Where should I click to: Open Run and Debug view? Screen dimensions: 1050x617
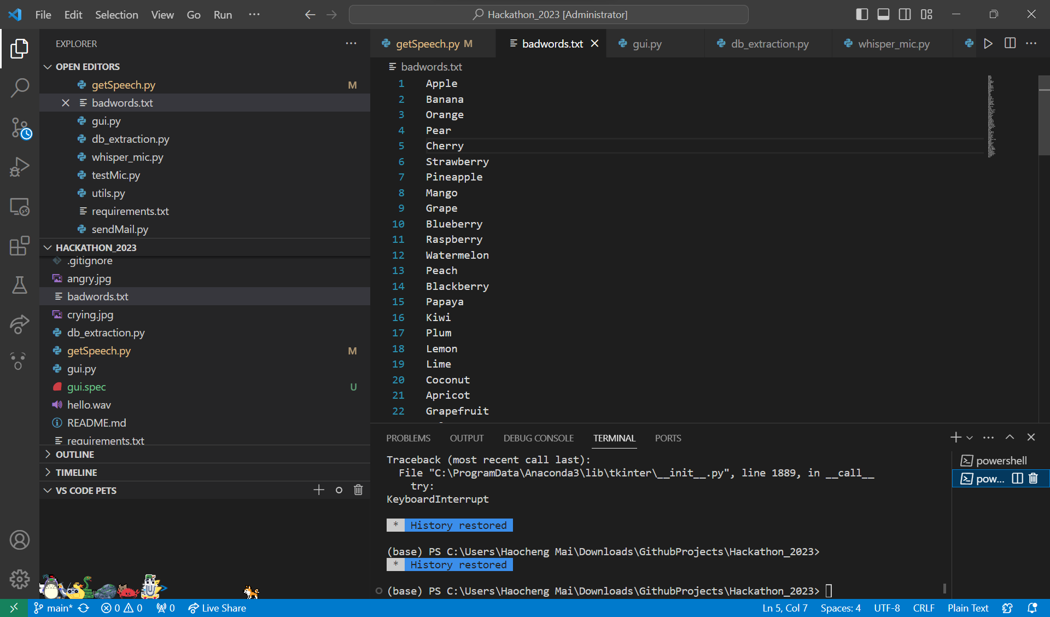(x=20, y=167)
